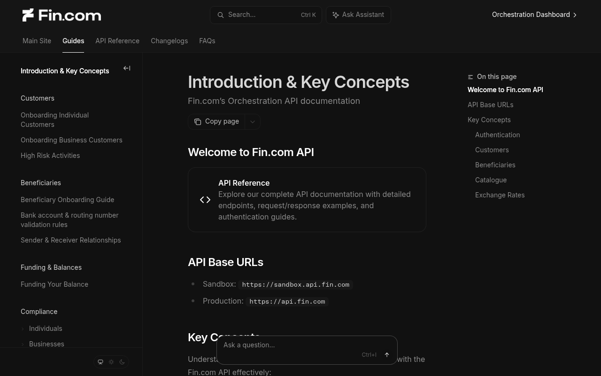Screen dimensions: 601x376
Task: Open the Changelogs tab
Action: pyautogui.click(x=169, y=41)
